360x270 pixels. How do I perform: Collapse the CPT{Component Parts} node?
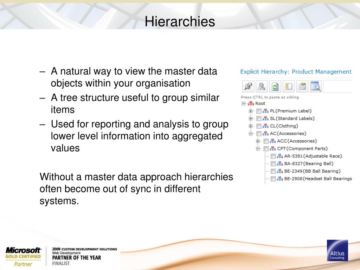(258, 149)
